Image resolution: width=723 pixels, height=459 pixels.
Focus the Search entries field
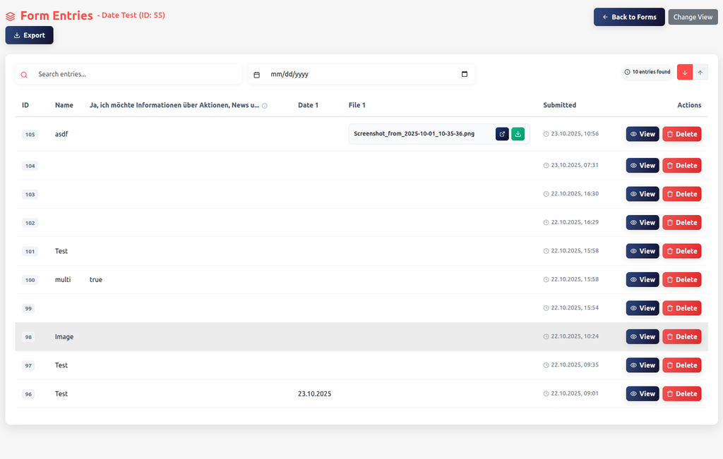click(x=129, y=74)
